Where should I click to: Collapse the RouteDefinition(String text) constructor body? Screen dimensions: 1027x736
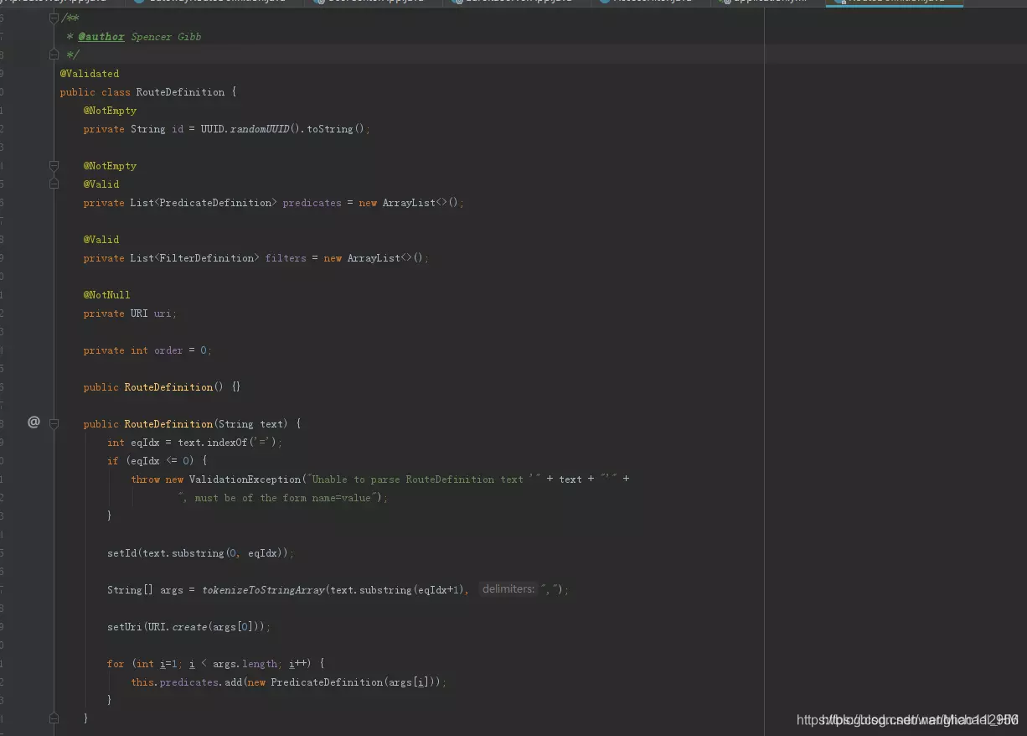tap(54, 424)
